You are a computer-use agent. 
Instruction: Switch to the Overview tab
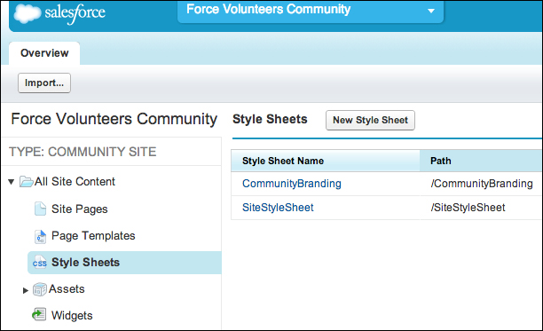coord(44,53)
